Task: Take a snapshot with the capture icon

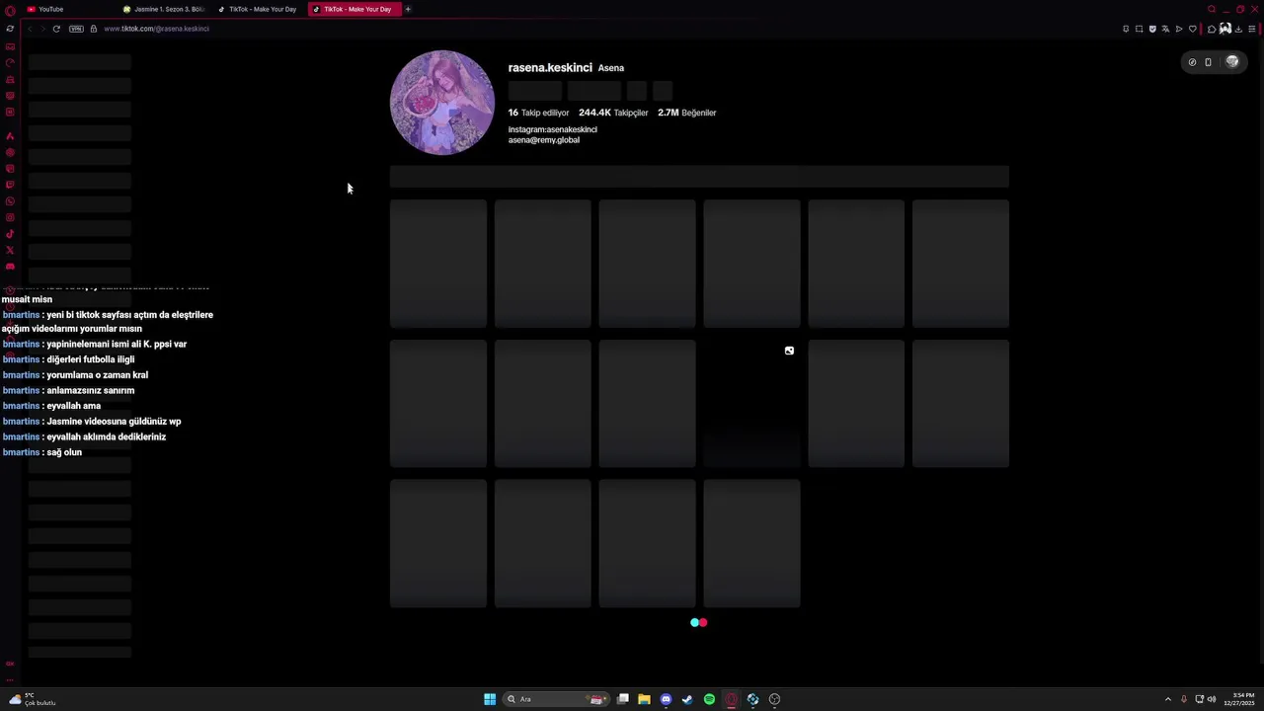Action: tap(1139, 29)
